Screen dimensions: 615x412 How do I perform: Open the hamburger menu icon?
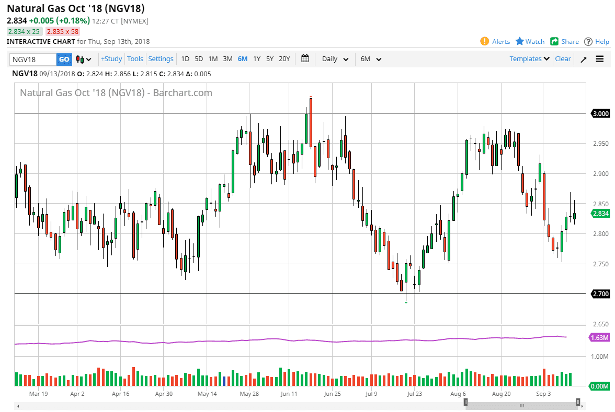600,59
